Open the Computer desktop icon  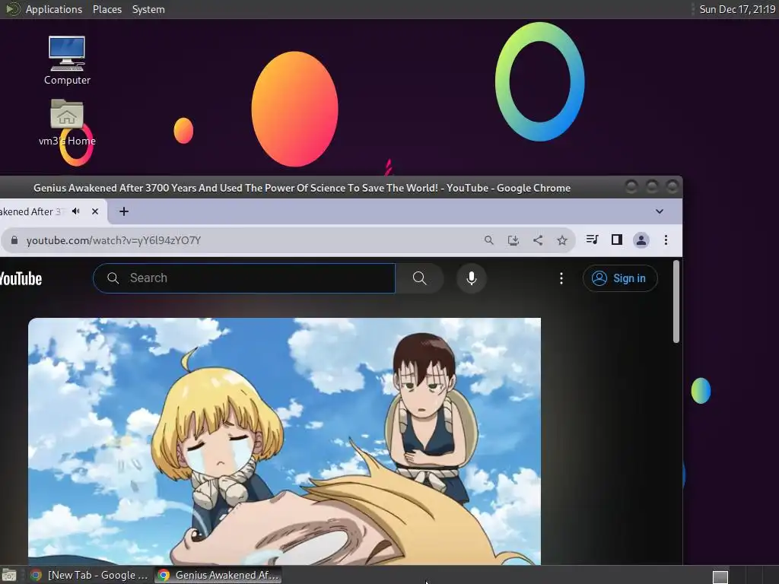pyautogui.click(x=67, y=60)
